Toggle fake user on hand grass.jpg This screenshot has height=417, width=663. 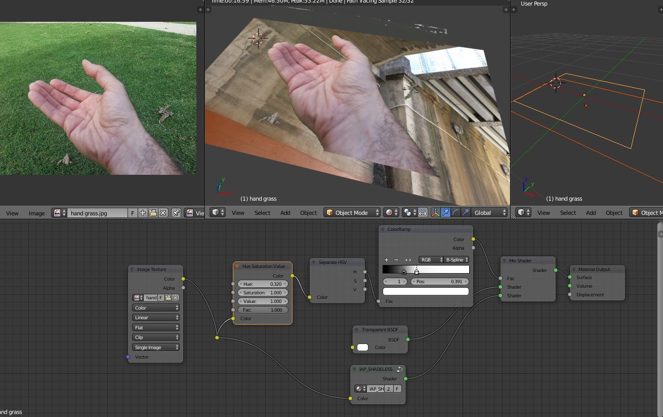pyautogui.click(x=132, y=213)
